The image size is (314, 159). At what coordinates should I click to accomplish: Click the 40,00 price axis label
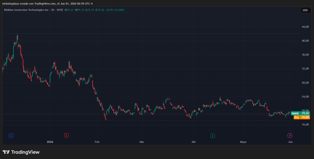(x=305, y=41)
